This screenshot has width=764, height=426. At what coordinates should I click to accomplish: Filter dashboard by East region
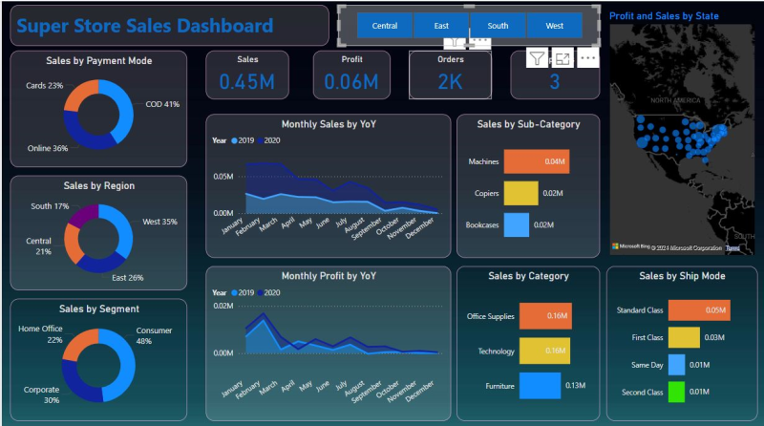[441, 26]
